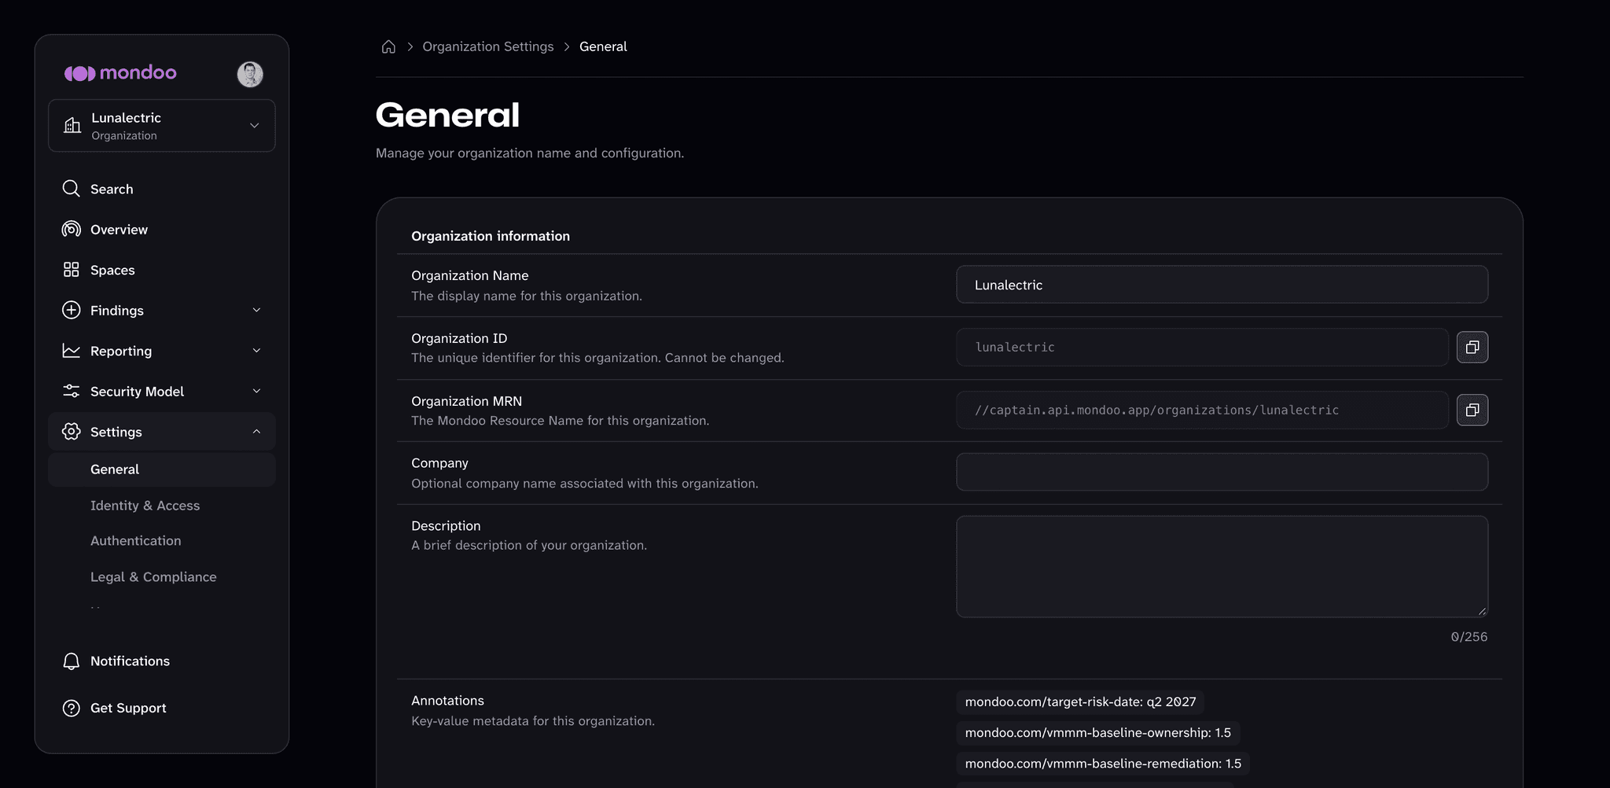
Task: Click the Notifications bell icon
Action: [71, 661]
